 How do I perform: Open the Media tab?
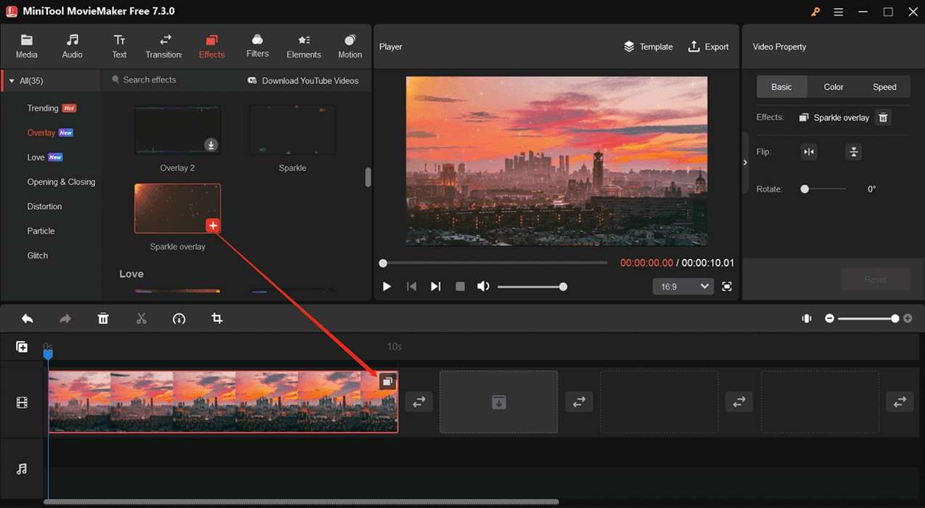(26, 46)
